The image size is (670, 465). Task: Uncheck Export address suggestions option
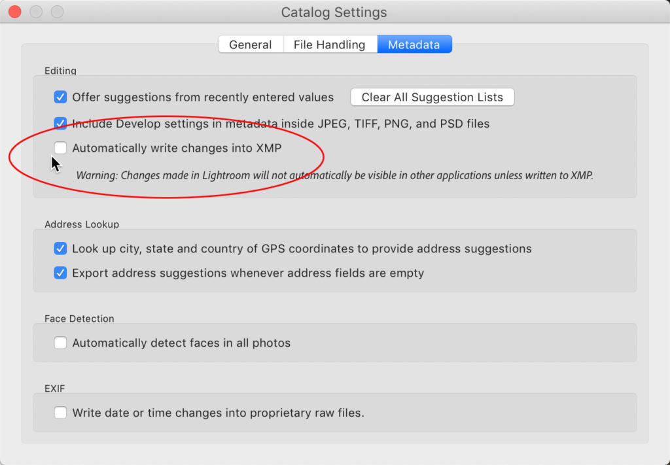point(60,273)
